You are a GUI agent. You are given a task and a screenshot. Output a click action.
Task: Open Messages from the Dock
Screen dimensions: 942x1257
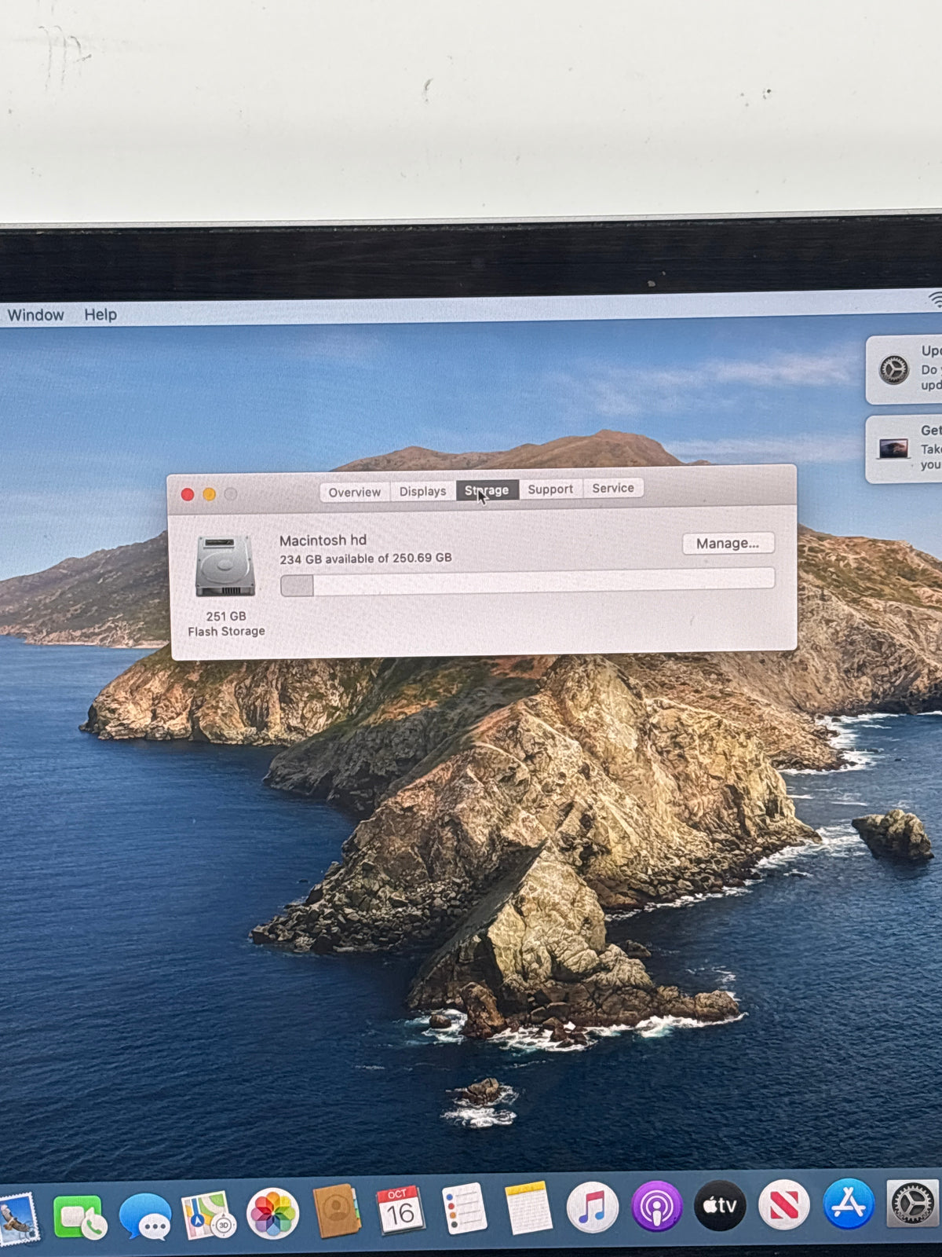pyautogui.click(x=145, y=1216)
